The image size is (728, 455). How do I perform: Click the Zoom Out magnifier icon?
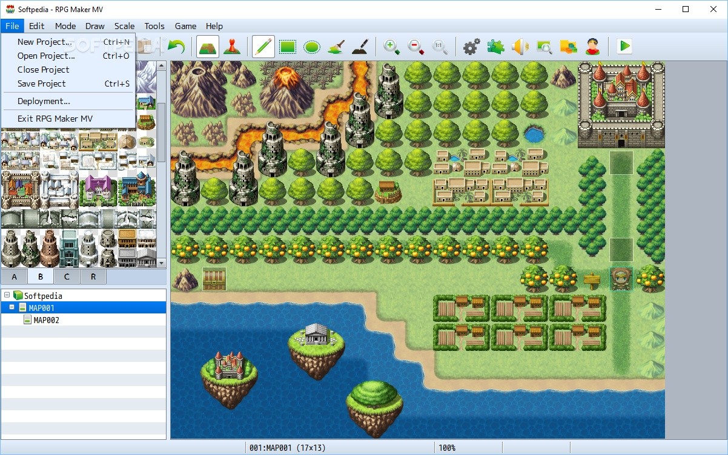tap(416, 47)
